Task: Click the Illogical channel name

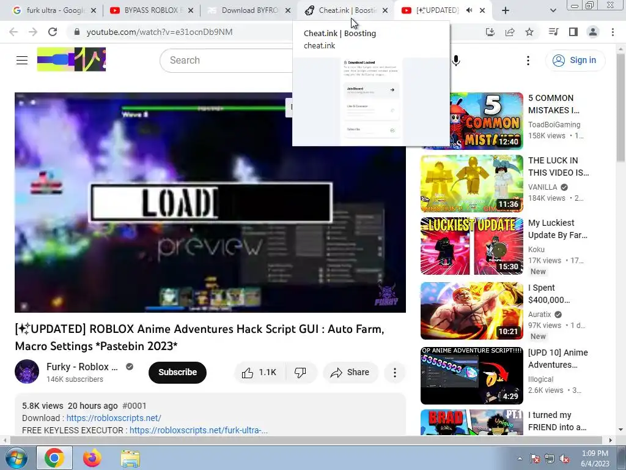Action: click(540, 379)
